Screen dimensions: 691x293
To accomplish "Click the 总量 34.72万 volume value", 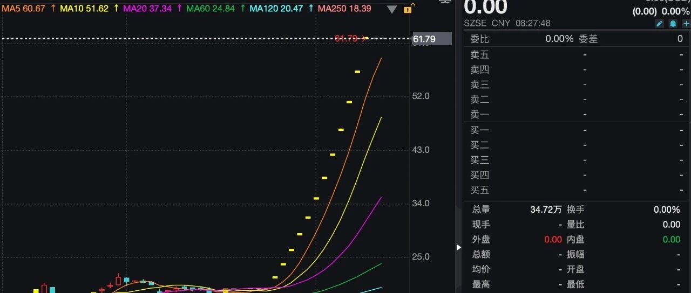I will 546,210.
